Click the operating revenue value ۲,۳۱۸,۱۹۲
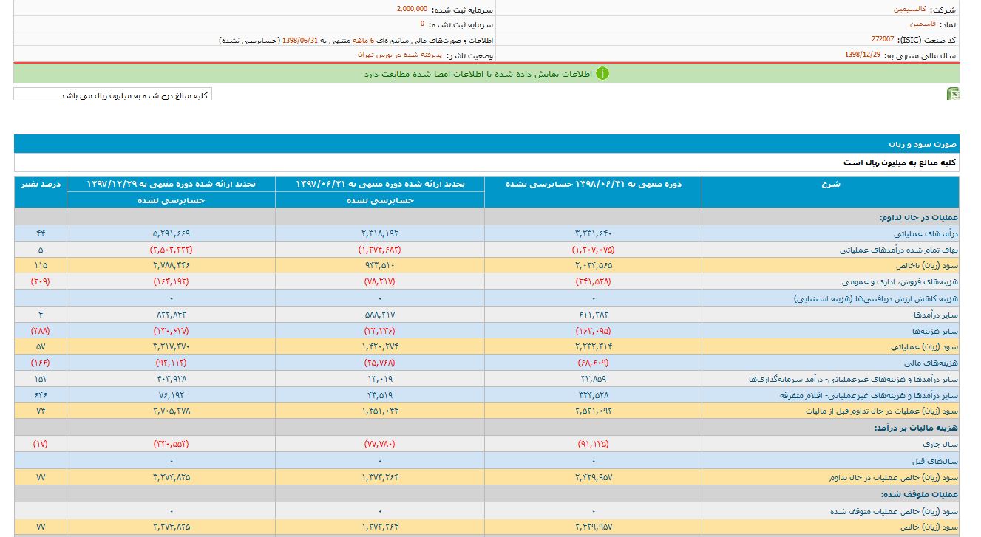This screenshot has height=537, width=981. (380, 233)
